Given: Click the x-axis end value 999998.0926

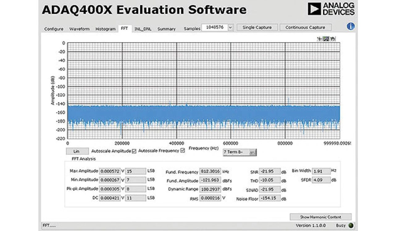Looking at the screenshot, I should pos(337,143).
